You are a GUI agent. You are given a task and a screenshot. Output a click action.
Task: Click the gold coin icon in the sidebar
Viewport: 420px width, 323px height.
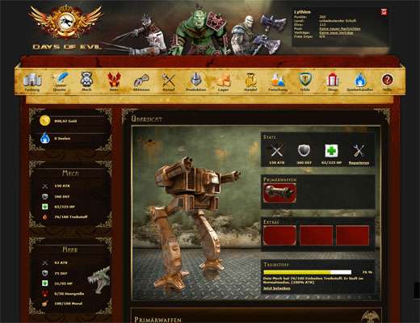pos(44,120)
